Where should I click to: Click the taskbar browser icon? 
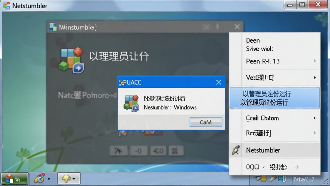point(40,179)
